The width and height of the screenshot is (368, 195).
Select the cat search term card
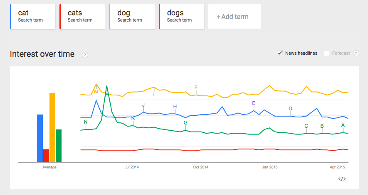(x=33, y=17)
